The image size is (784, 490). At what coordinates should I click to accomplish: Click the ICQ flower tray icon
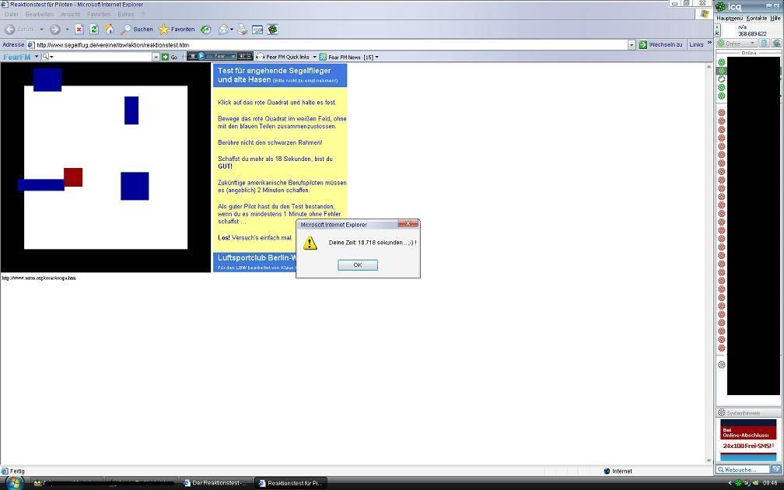pyautogui.click(x=738, y=483)
